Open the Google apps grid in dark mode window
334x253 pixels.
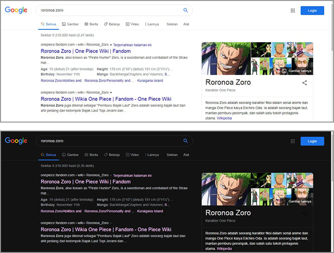click(x=293, y=141)
